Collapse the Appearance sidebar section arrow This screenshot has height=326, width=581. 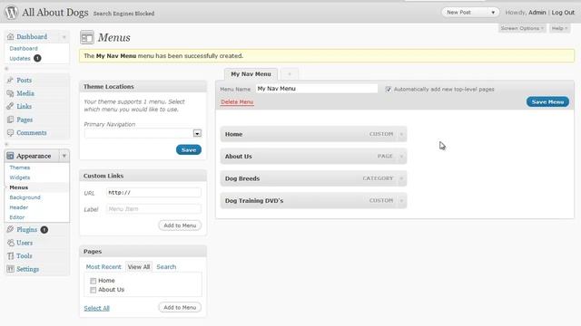64,156
